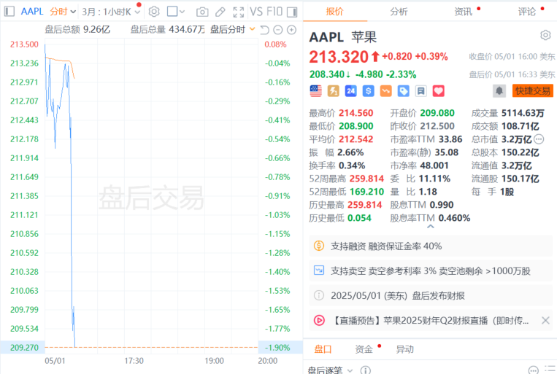Take a chart screenshot with camera icon
This screenshot has width=557, height=374.
[x=201, y=12]
